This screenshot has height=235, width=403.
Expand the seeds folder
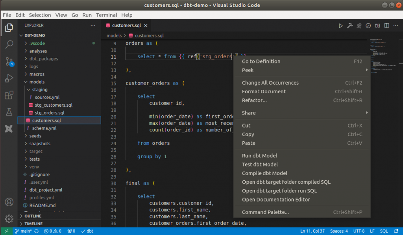[x=26, y=136]
